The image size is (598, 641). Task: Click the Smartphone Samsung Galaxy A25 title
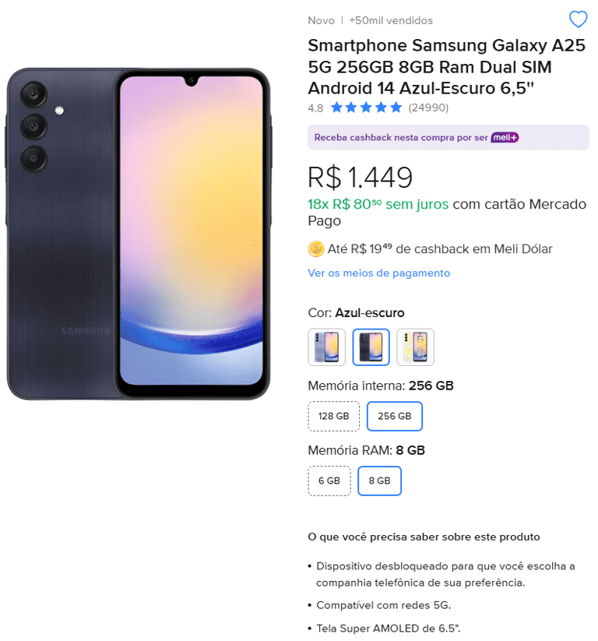coord(447,67)
